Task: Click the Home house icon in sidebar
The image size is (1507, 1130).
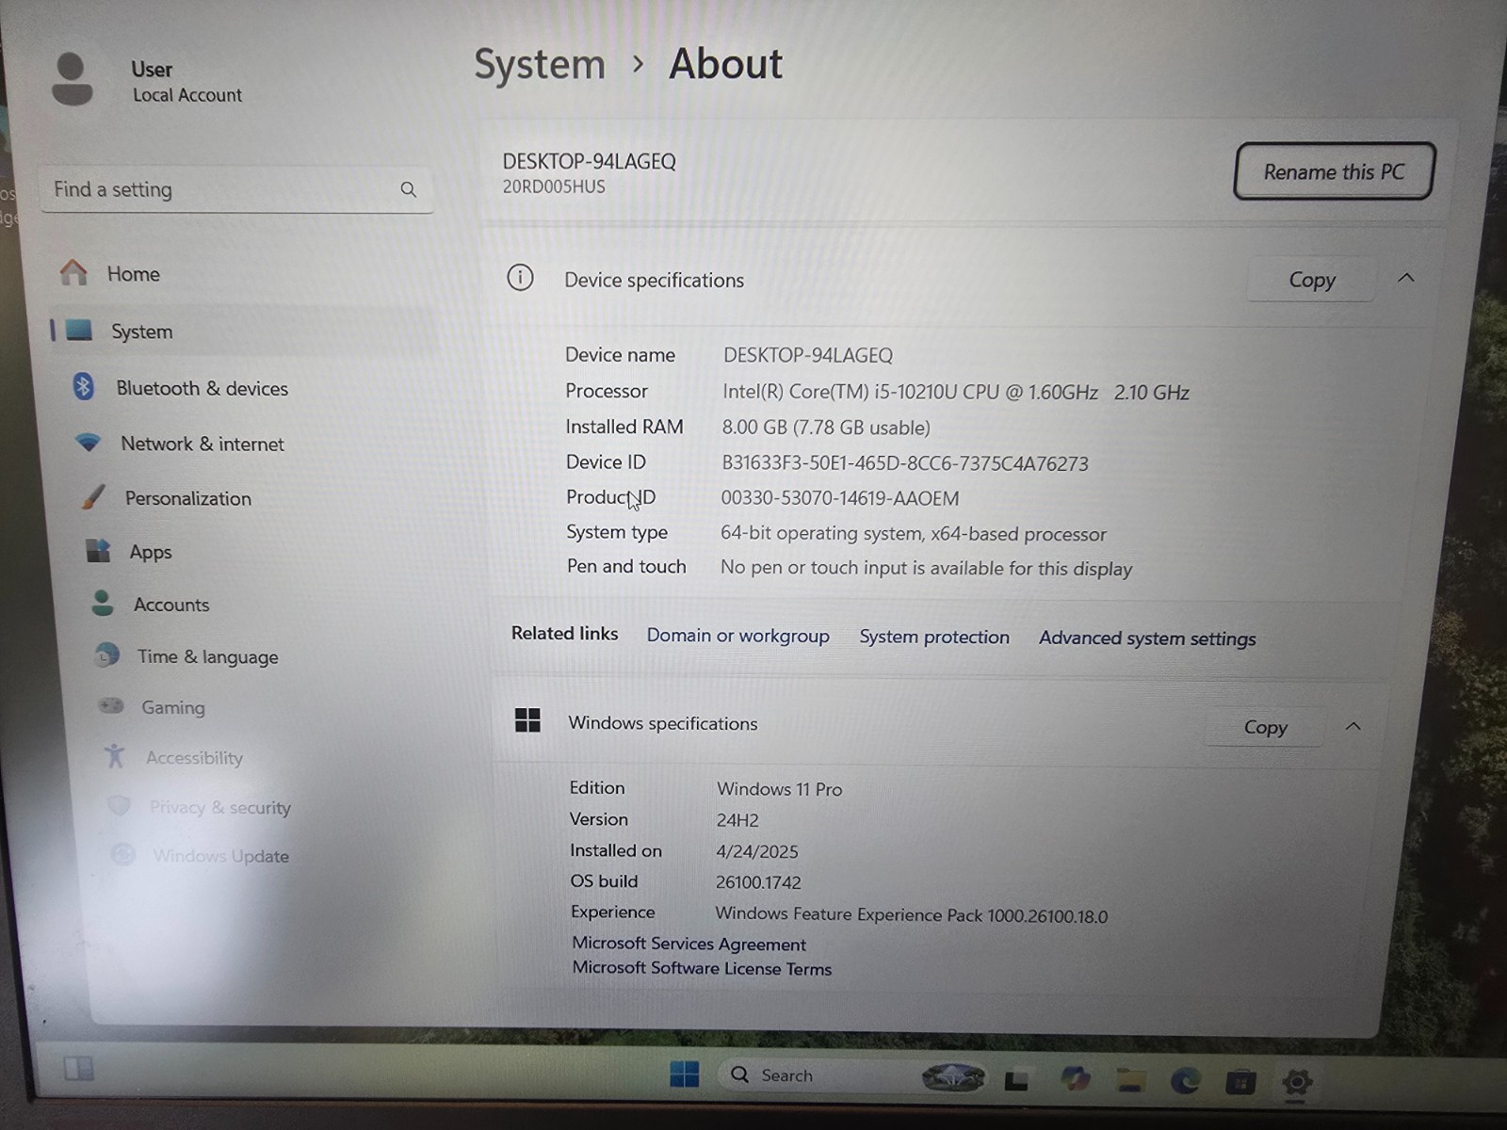Action: (73, 272)
